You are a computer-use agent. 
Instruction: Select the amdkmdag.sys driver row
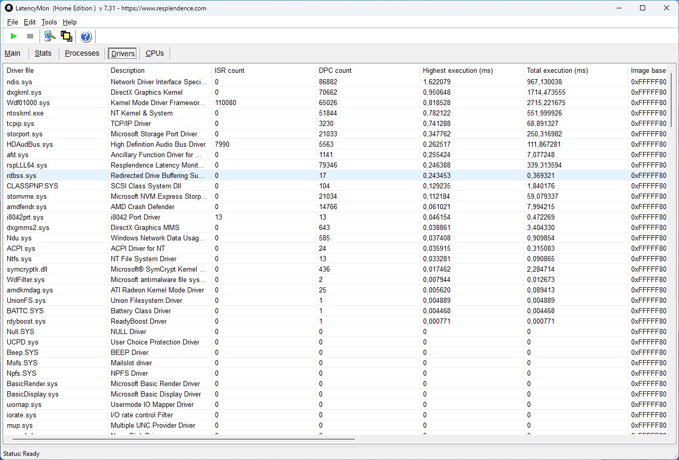click(30, 290)
